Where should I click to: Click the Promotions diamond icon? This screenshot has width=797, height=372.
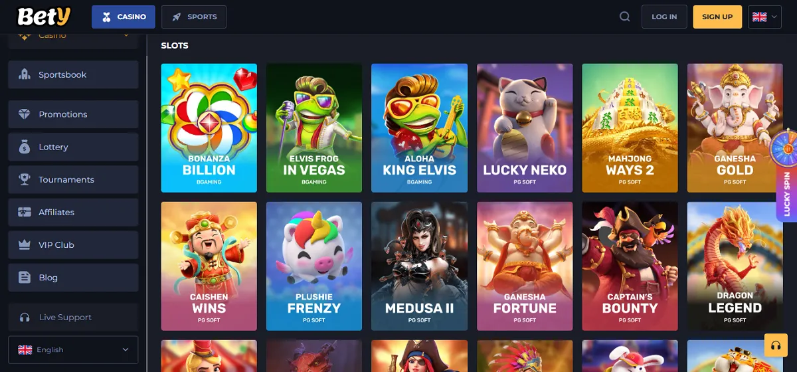click(25, 114)
